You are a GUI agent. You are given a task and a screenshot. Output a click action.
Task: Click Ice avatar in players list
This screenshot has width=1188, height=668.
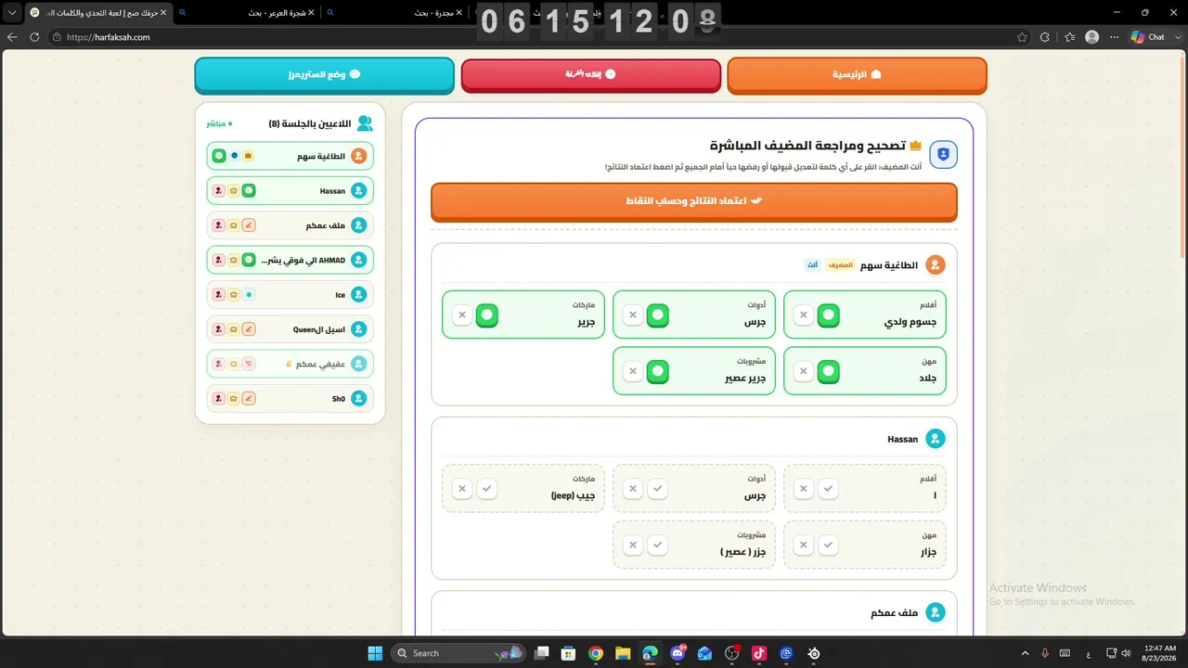[x=359, y=295]
